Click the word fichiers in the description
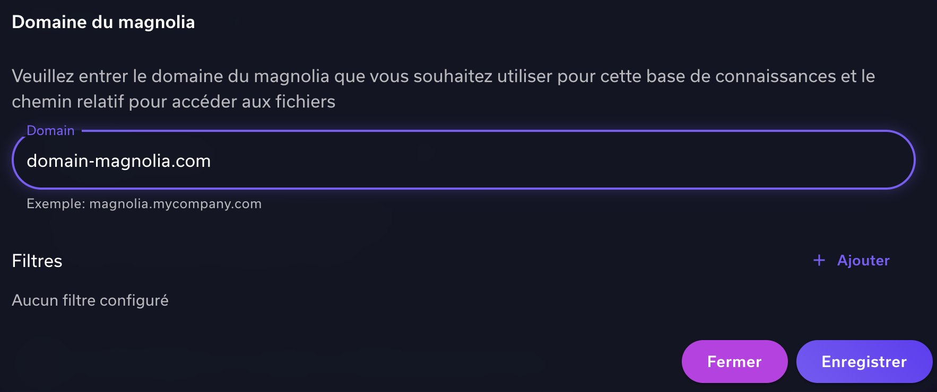The width and height of the screenshot is (937, 392). [x=305, y=102]
